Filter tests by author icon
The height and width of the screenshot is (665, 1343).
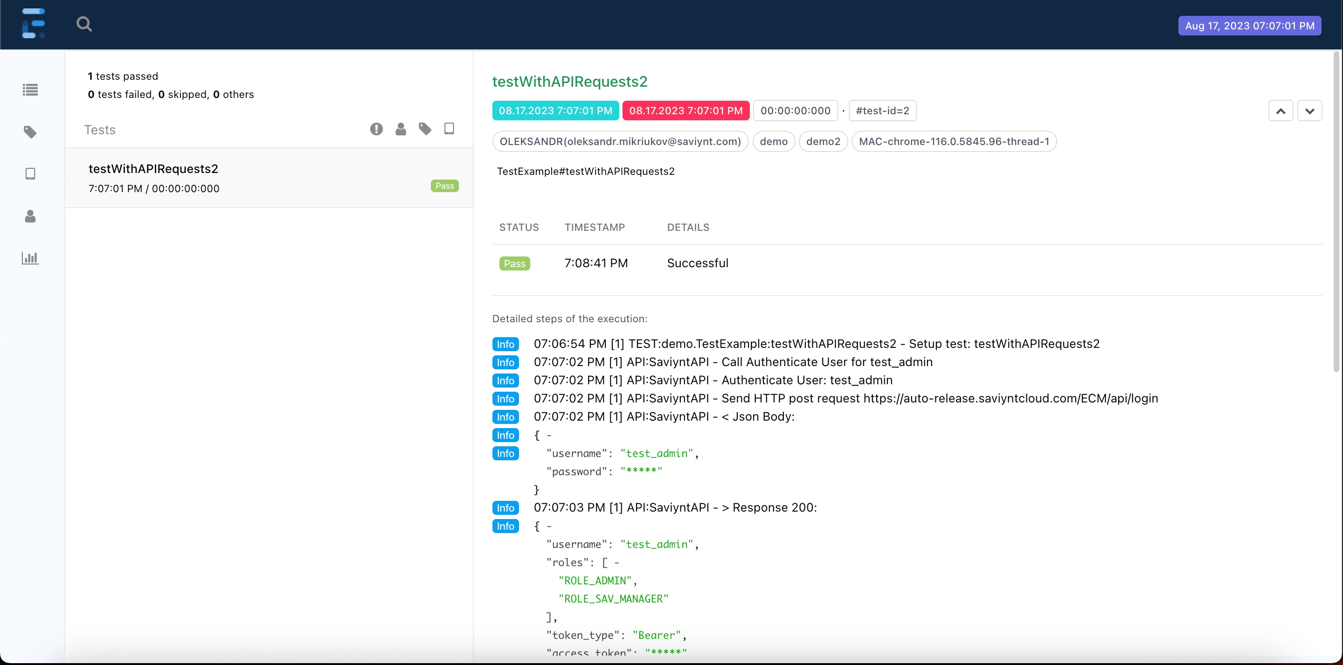(401, 129)
